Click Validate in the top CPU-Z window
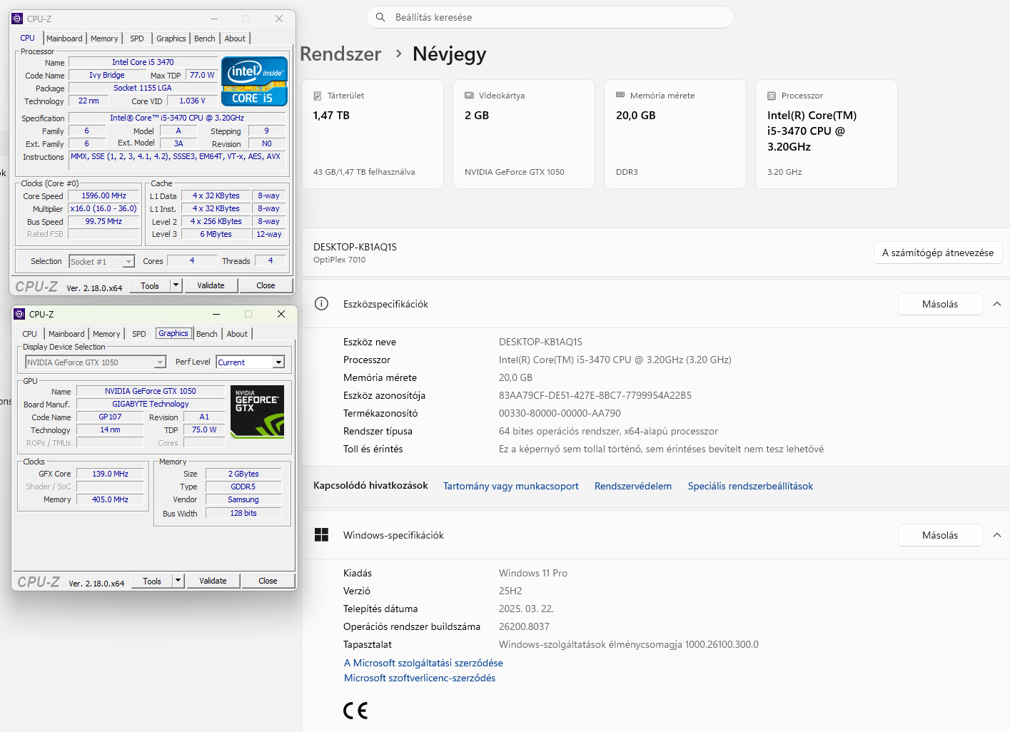 [x=211, y=285]
